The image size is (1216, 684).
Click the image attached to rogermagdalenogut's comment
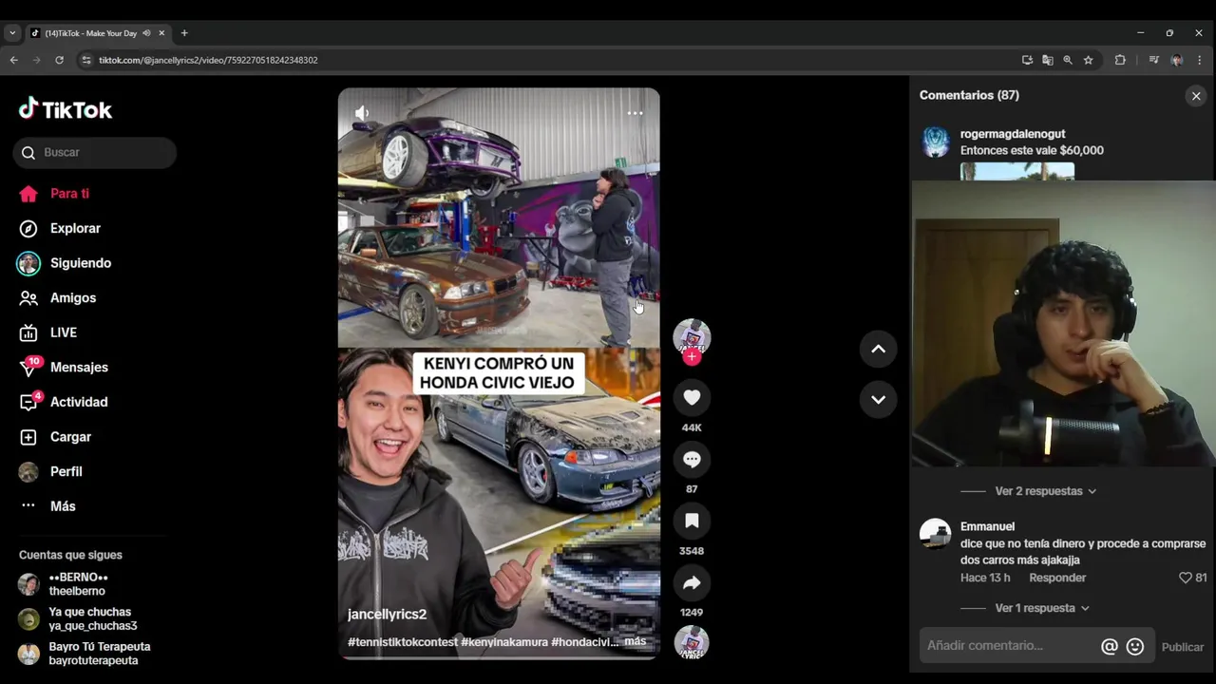[1017, 171]
